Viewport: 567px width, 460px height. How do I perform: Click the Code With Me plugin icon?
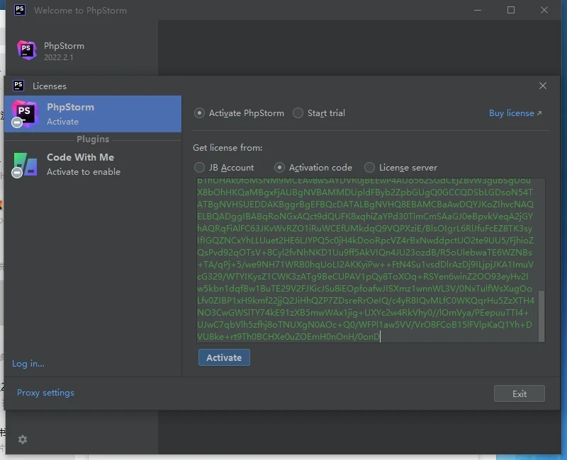tap(24, 165)
